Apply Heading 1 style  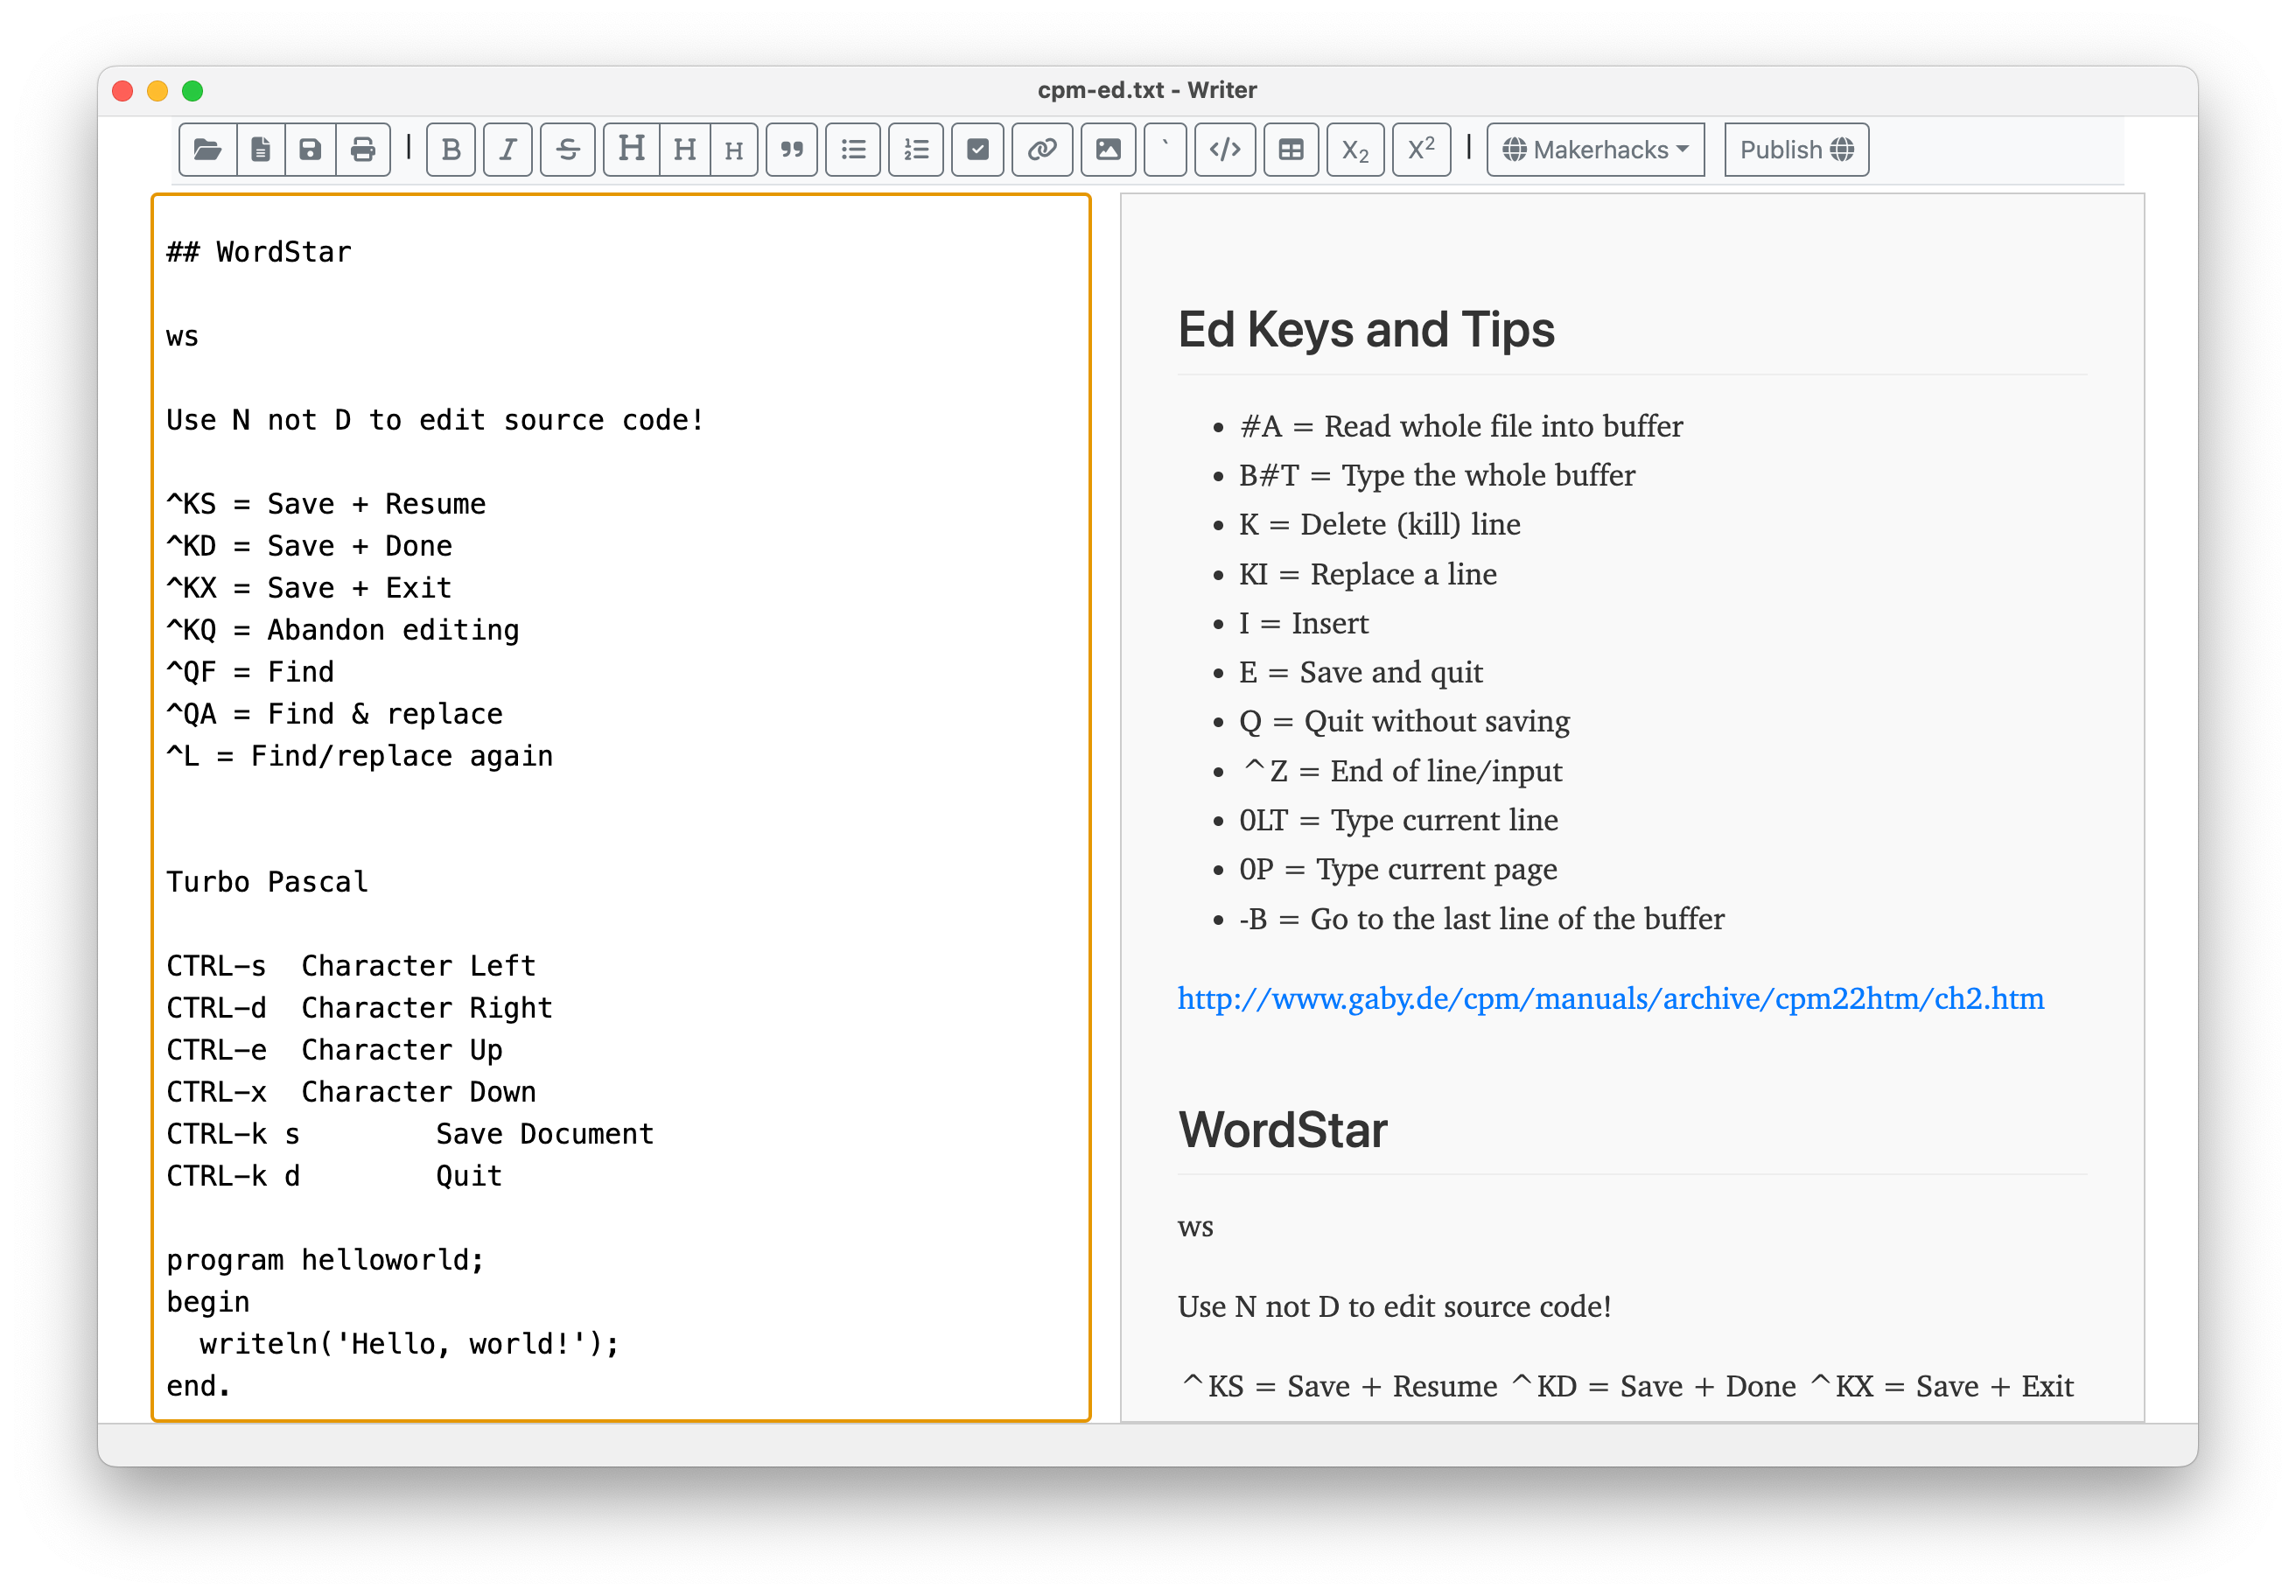coord(630,149)
